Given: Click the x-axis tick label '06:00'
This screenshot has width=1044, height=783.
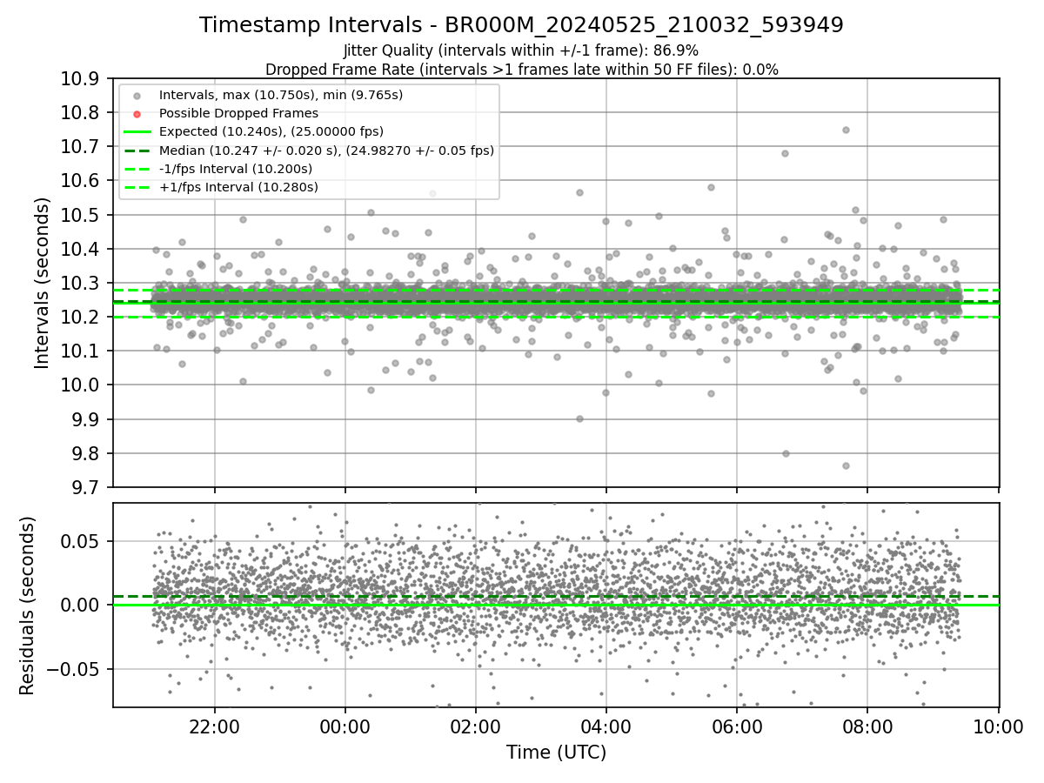Looking at the screenshot, I should 737,726.
